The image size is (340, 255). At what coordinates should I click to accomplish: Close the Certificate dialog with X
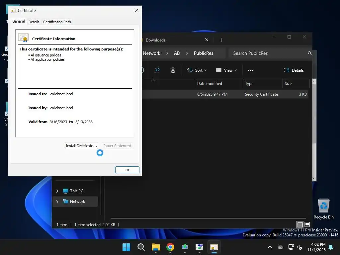136,10
